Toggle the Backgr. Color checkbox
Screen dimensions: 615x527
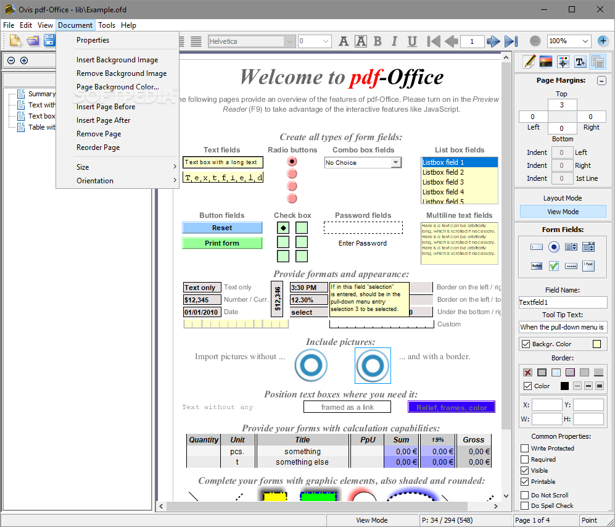tap(526, 344)
